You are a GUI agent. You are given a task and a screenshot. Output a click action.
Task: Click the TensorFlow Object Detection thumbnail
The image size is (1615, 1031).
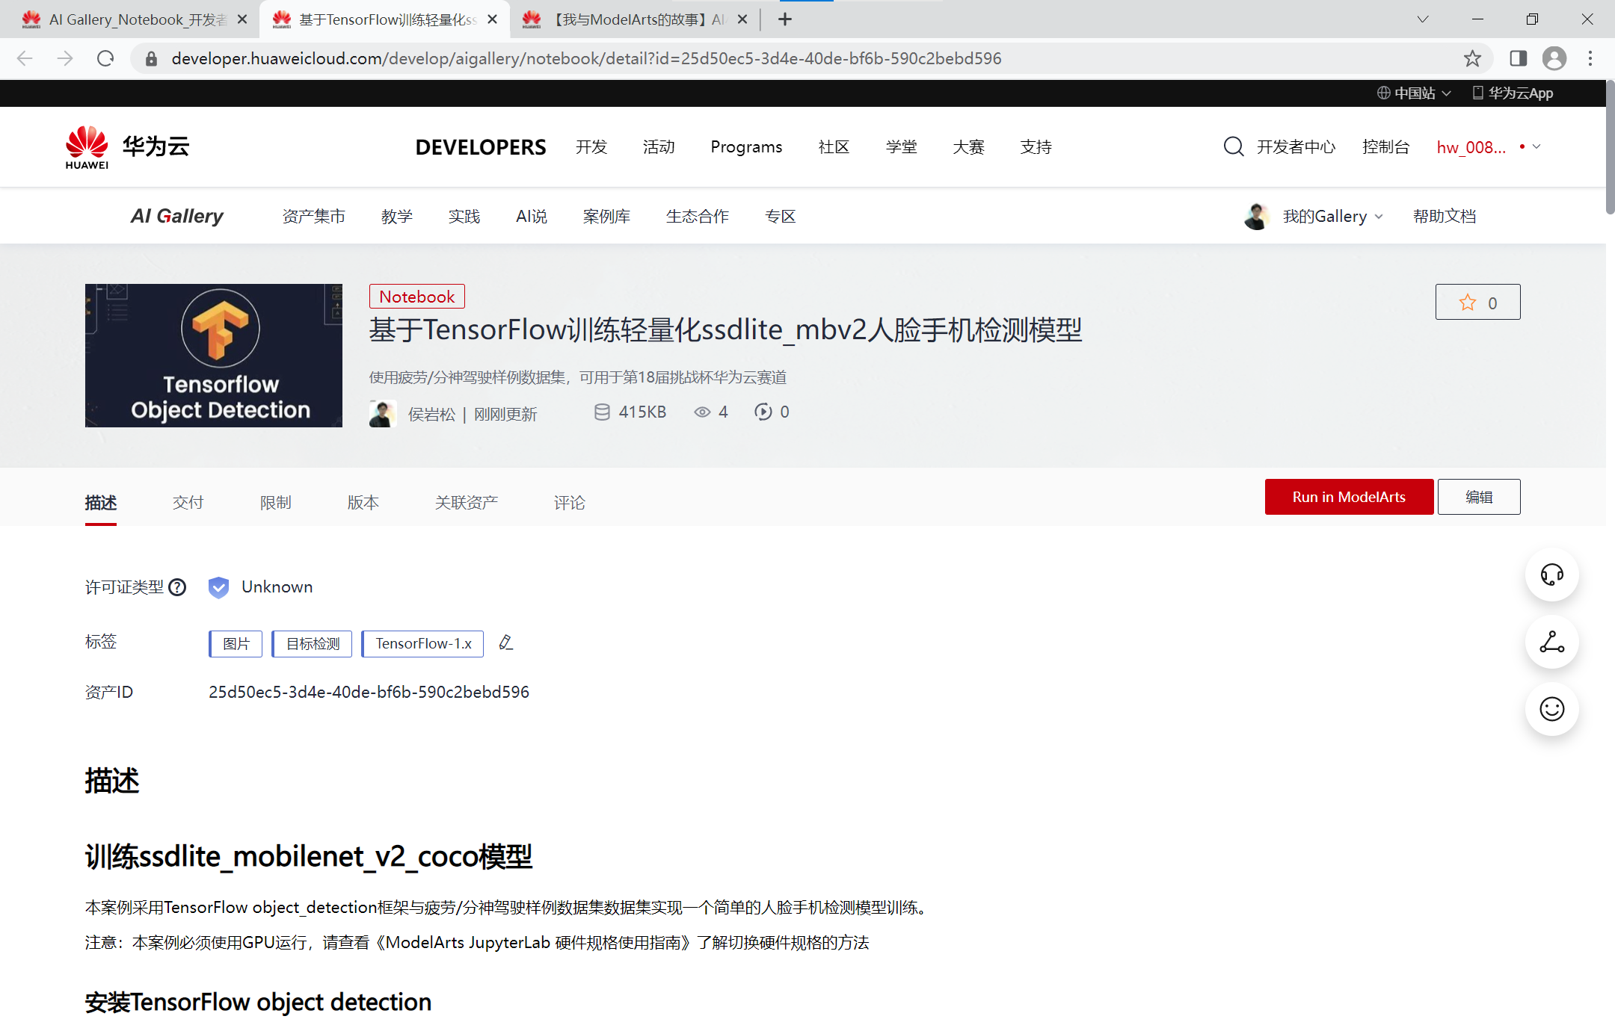[x=214, y=356]
